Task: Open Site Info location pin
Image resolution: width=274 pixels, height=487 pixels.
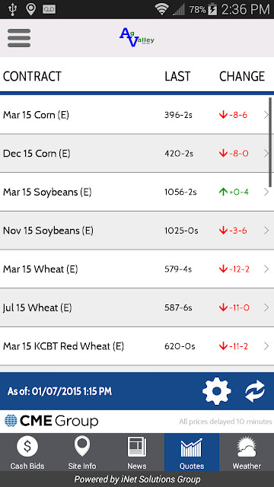Action: pyautogui.click(x=82, y=447)
